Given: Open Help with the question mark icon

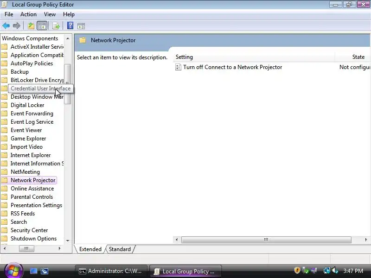Looking at the screenshot, I should click(x=70, y=25).
